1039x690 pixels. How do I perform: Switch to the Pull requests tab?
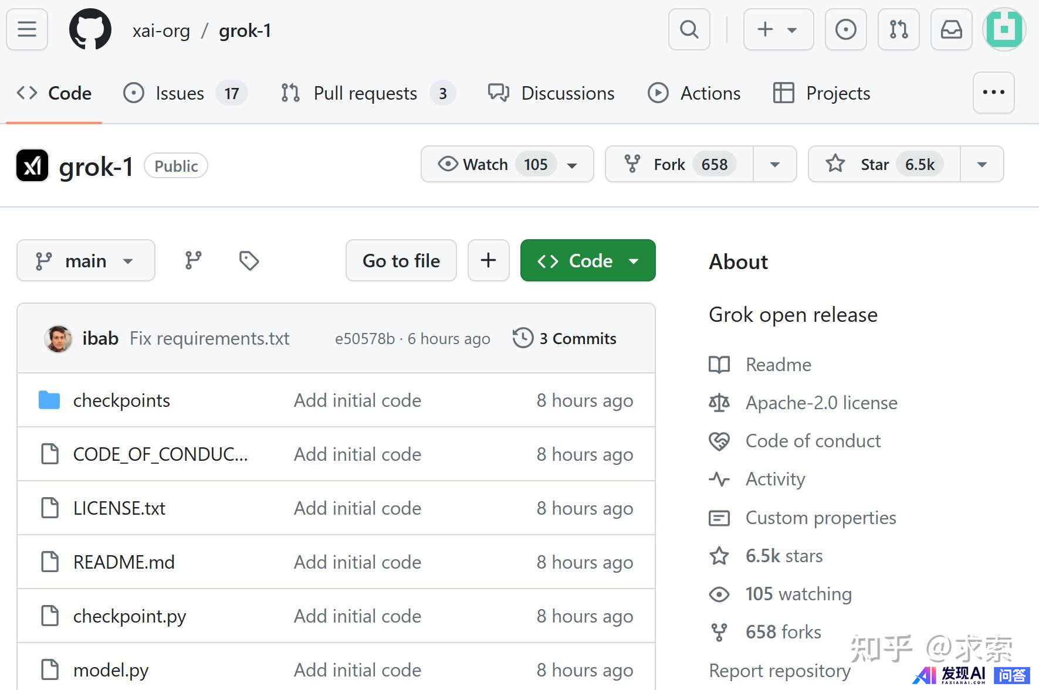368,93
